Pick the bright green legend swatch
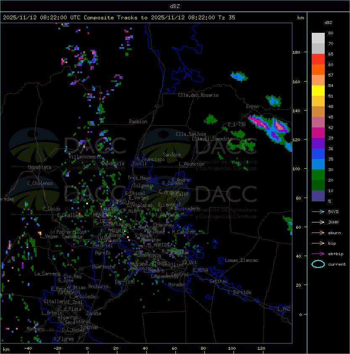This screenshot has width=350, height=354. click(x=318, y=175)
